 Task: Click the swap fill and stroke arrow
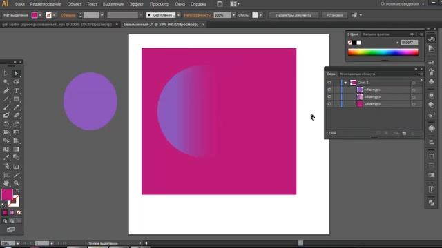(x=17, y=191)
